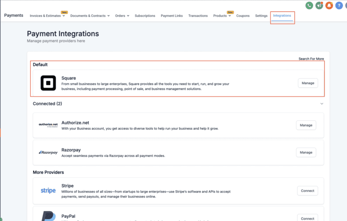This screenshot has height=221, width=347.
Task: Open the Settings tab
Action: (261, 16)
